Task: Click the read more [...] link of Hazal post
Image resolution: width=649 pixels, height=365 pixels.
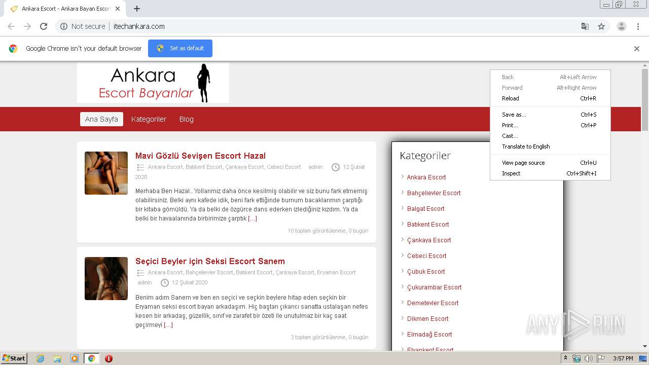Action: pos(253,218)
